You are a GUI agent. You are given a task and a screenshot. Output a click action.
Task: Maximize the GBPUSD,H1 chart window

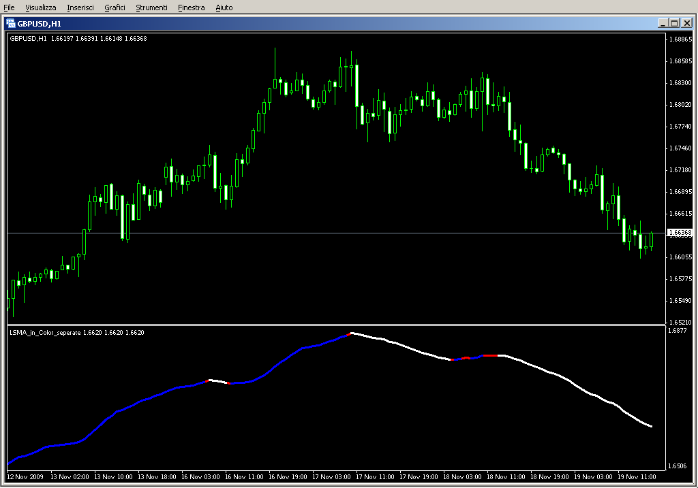pyautogui.click(x=674, y=23)
